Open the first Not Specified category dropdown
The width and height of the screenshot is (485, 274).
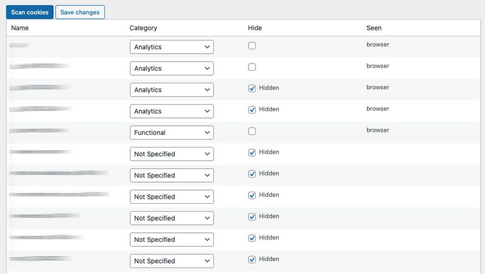(172, 154)
